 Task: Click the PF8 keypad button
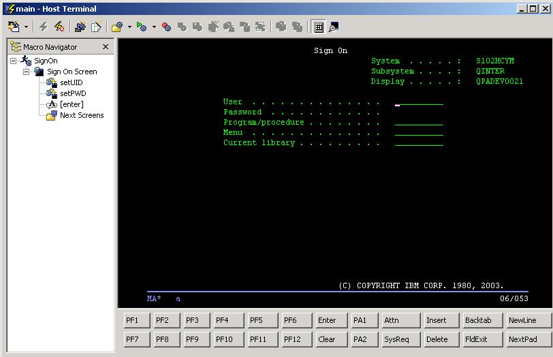[167, 339]
